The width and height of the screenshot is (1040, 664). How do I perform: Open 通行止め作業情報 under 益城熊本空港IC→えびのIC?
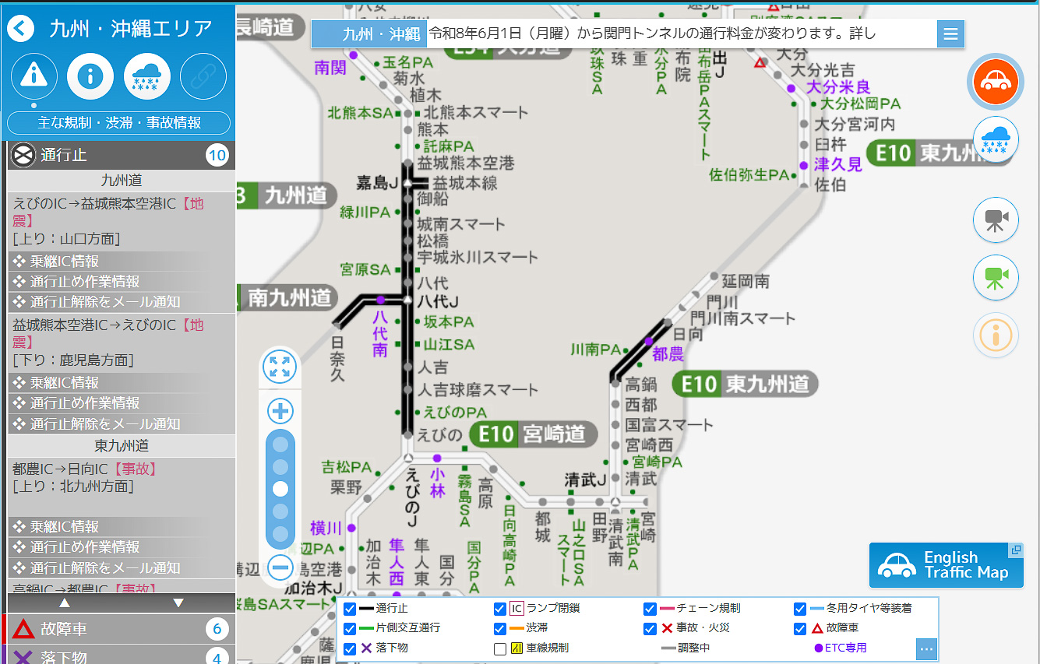(122, 403)
